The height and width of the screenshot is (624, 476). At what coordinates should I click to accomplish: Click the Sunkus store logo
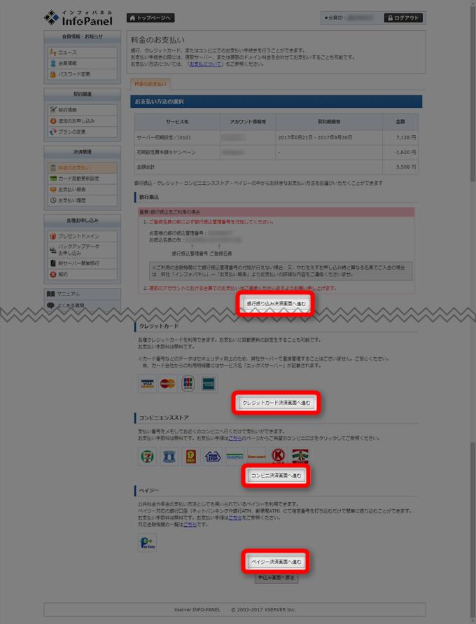[x=300, y=457]
